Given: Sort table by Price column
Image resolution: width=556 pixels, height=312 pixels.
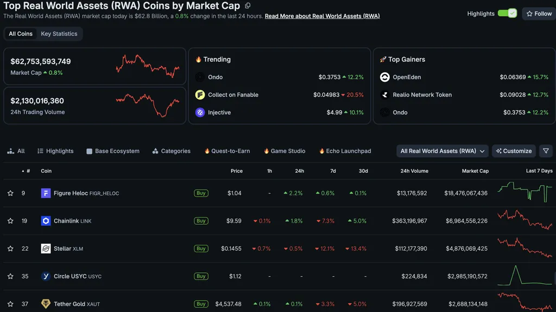Looking at the screenshot, I should (237, 171).
